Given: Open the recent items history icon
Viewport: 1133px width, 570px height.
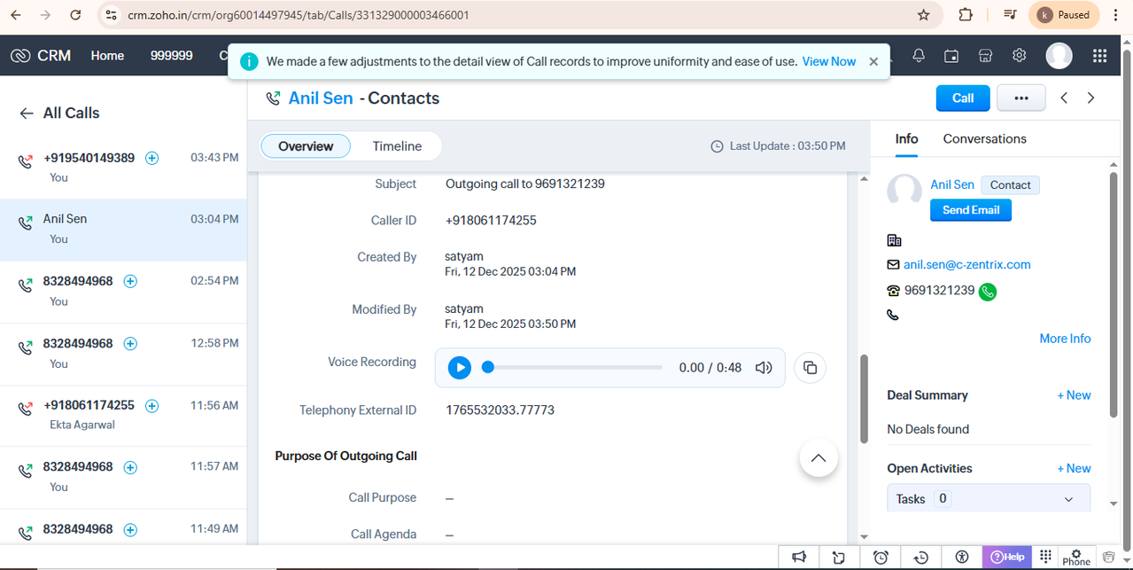Looking at the screenshot, I should [x=921, y=557].
